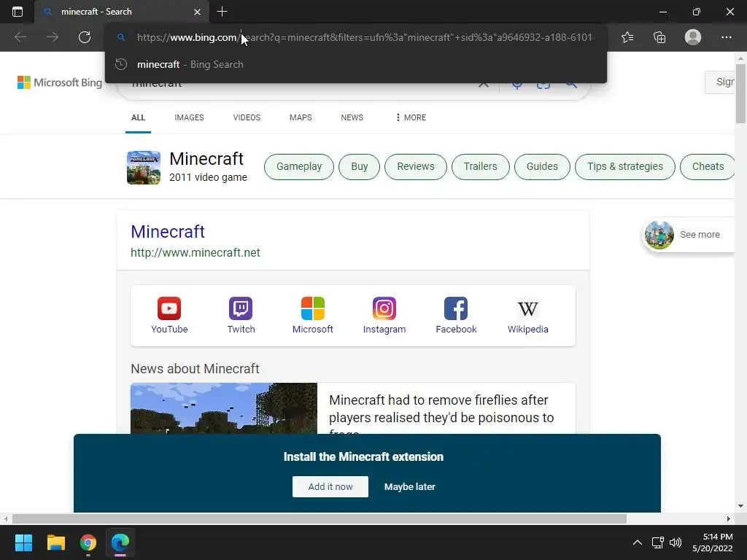Open File Explorer from taskbar
747x560 pixels.
coord(55,542)
